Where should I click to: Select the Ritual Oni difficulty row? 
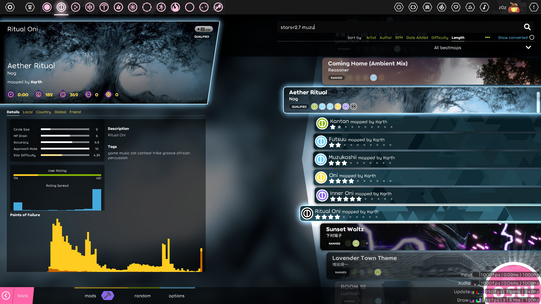click(x=420, y=214)
